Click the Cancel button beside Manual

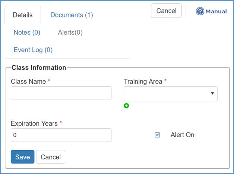click(166, 11)
